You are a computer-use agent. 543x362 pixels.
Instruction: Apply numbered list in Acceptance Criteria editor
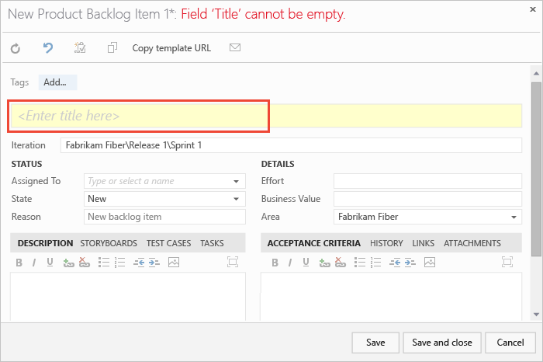[375, 263]
